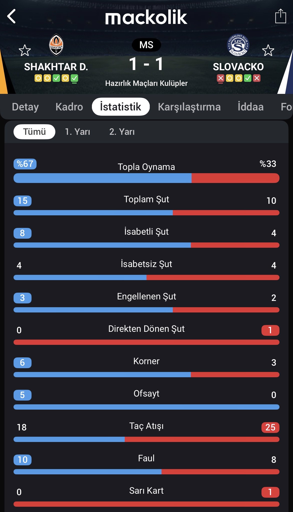
Task: Open the Karşılaştırma tab
Action: [x=189, y=107]
